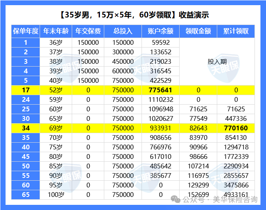Click the bold 775641 account balance cell
Image resolution: width=266 pixels, height=210 pixels.
(x=161, y=90)
